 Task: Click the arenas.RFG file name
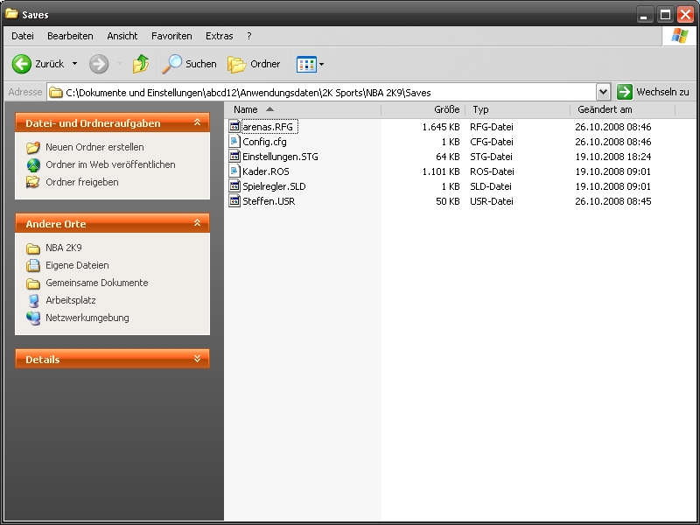point(268,127)
